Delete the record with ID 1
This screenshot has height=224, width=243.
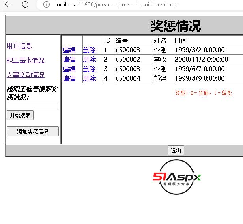(90, 50)
